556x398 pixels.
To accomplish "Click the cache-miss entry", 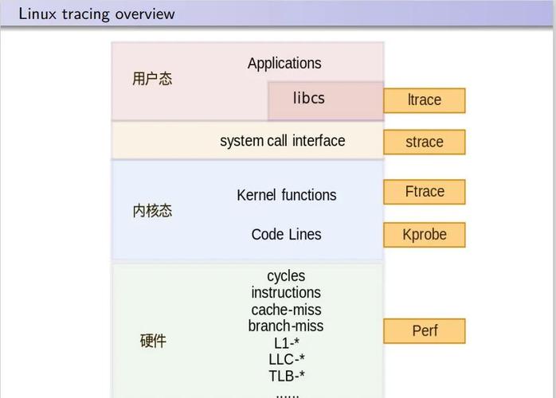I will [x=286, y=310].
